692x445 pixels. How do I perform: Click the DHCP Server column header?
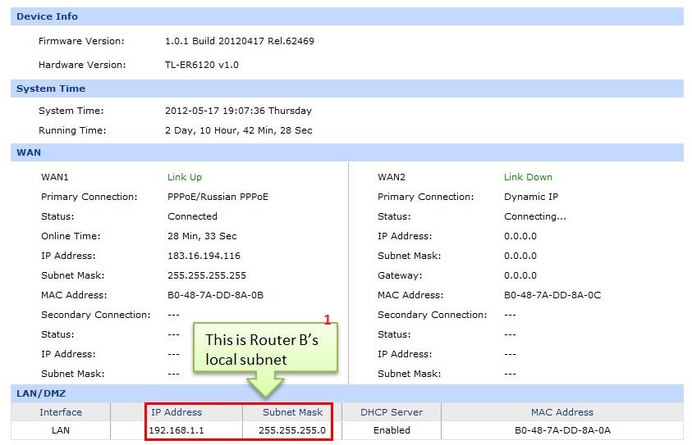click(392, 412)
